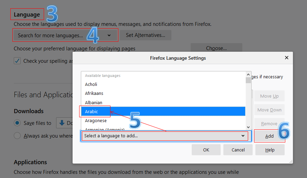The height and width of the screenshot is (178, 307).
Task: Open the Search for more languages dropdown
Action: 65,35
